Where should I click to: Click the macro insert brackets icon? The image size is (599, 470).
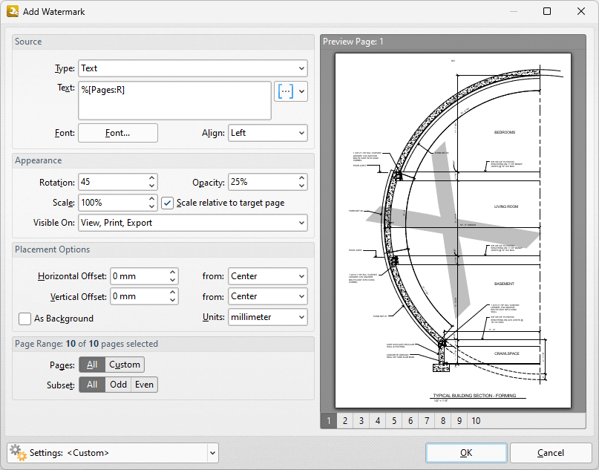[x=285, y=91]
